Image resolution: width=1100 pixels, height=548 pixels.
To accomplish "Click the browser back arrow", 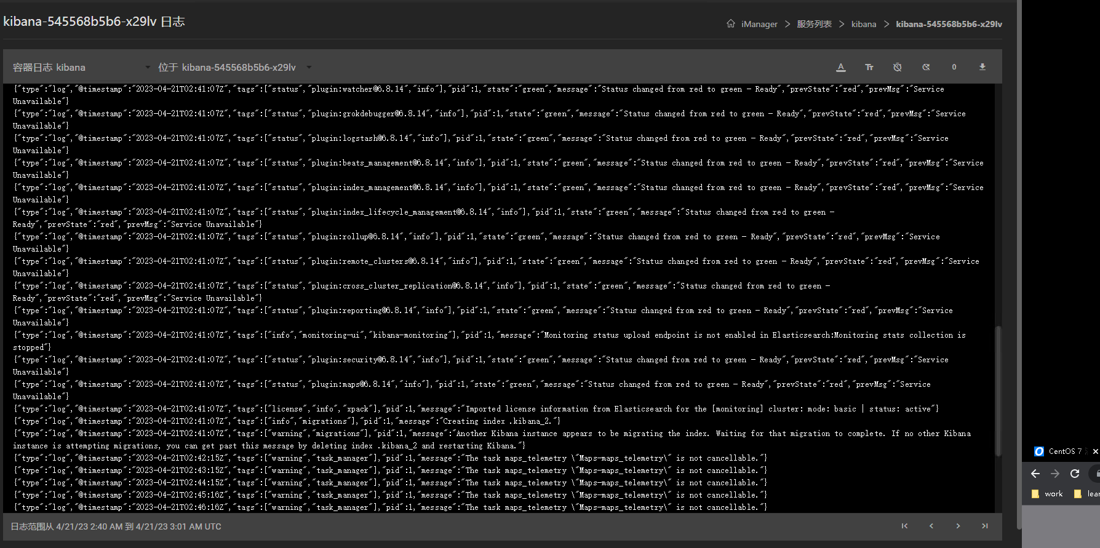I will 1035,474.
